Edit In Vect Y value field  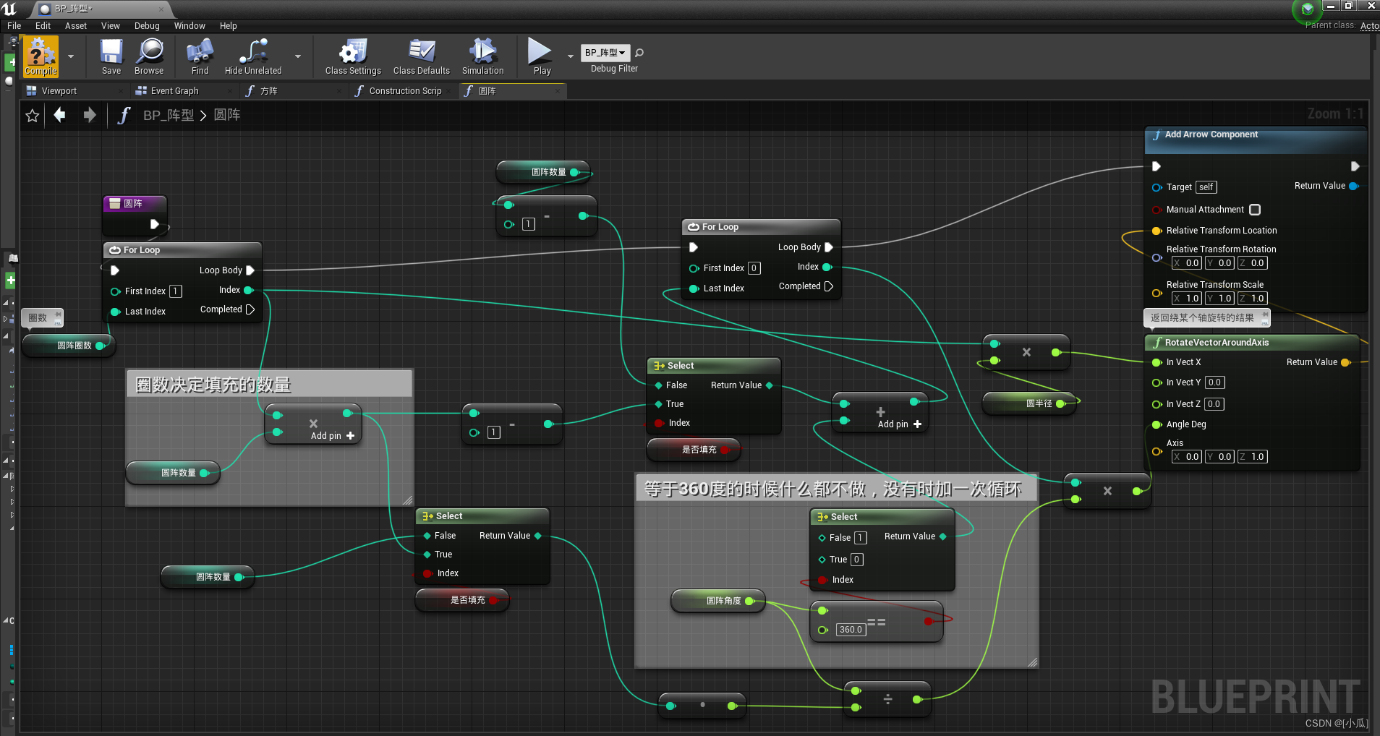[x=1214, y=382]
